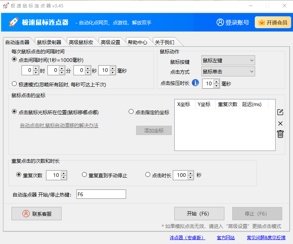The height and width of the screenshot is (244, 293).
Task: Increase the 毫秒 interval stepper value
Action: (x=113, y=68)
